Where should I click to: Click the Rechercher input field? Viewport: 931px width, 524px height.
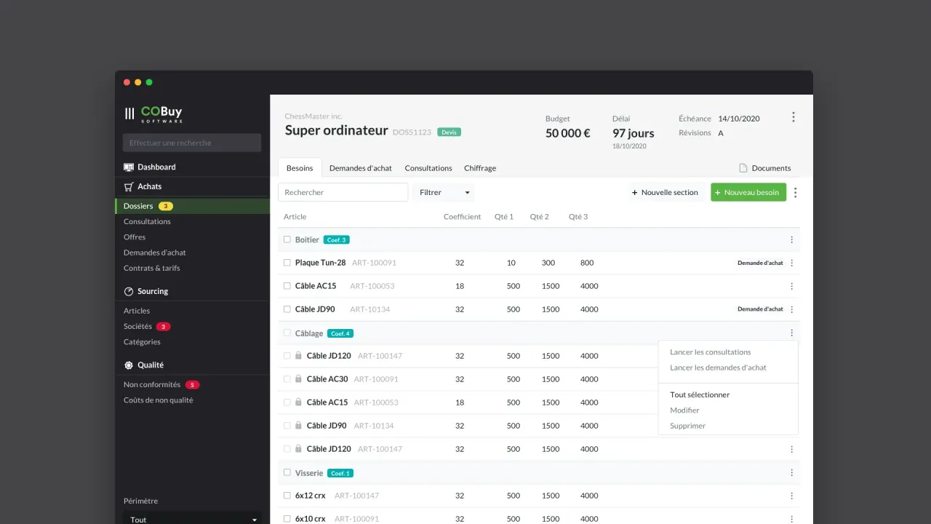click(343, 193)
